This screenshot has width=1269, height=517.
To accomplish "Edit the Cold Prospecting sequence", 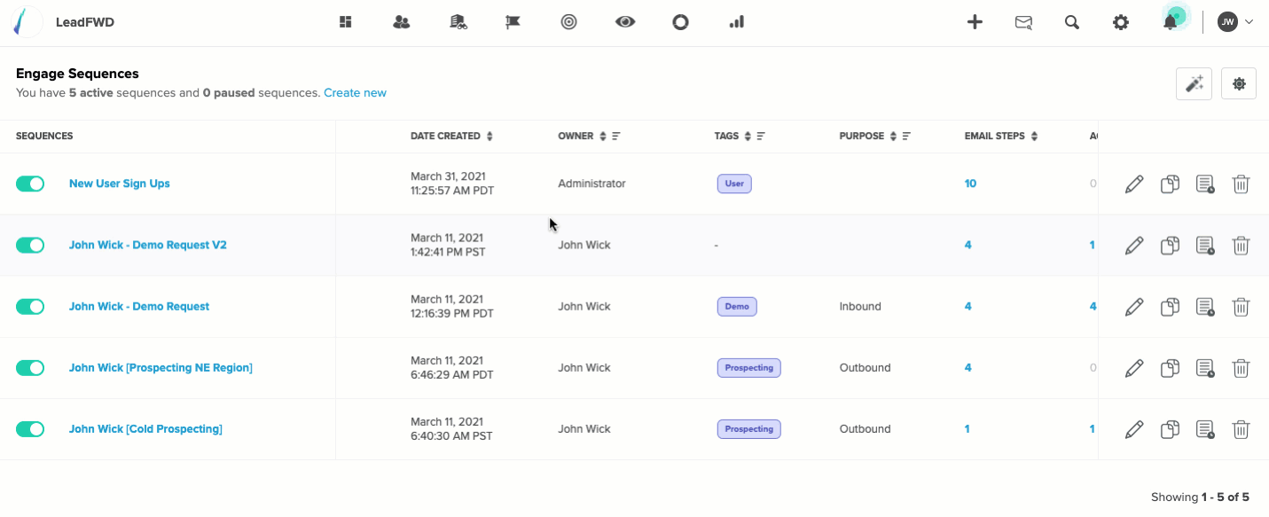I will pos(1134,429).
